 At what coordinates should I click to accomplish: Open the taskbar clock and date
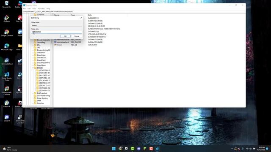click(261, 149)
